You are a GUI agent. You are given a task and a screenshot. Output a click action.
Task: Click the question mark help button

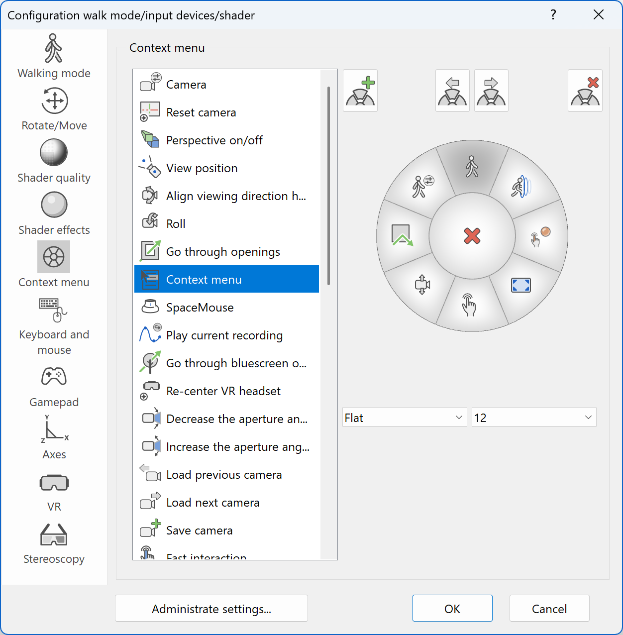click(x=553, y=15)
